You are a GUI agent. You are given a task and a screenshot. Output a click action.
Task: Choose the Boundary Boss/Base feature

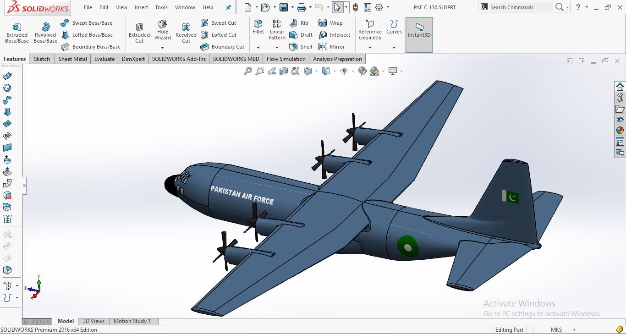(x=90, y=47)
